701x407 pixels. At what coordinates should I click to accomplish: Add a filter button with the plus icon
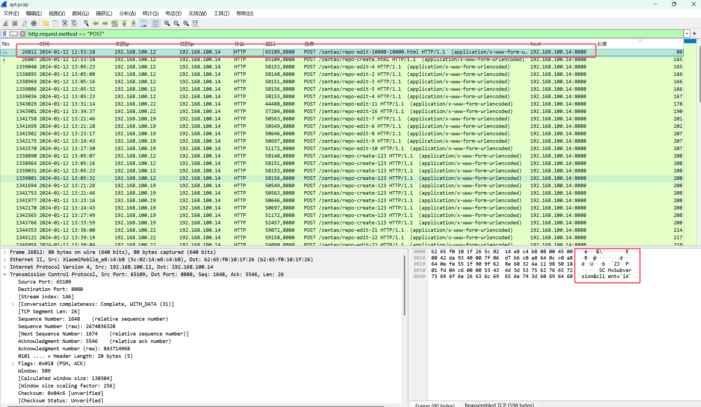[695, 34]
